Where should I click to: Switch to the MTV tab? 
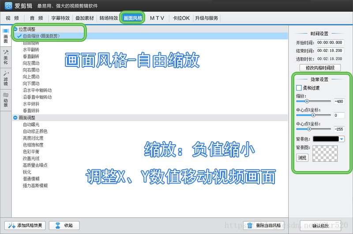point(157,18)
